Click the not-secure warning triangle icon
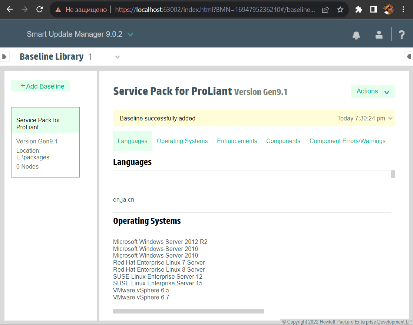The image size is (413, 325). [x=58, y=10]
